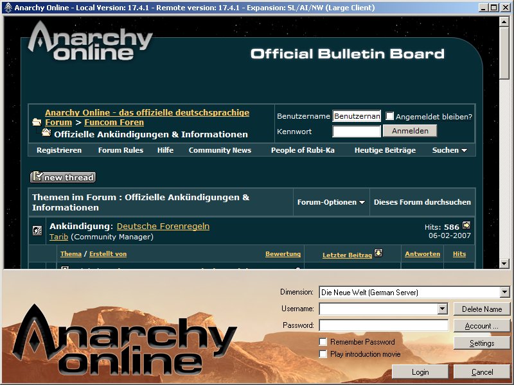This screenshot has height=385, width=514.
Task: Open the Account ... button
Action: click(482, 326)
